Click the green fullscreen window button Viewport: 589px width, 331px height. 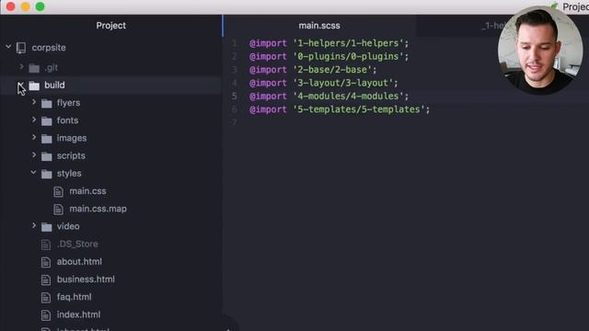tap(40, 6)
